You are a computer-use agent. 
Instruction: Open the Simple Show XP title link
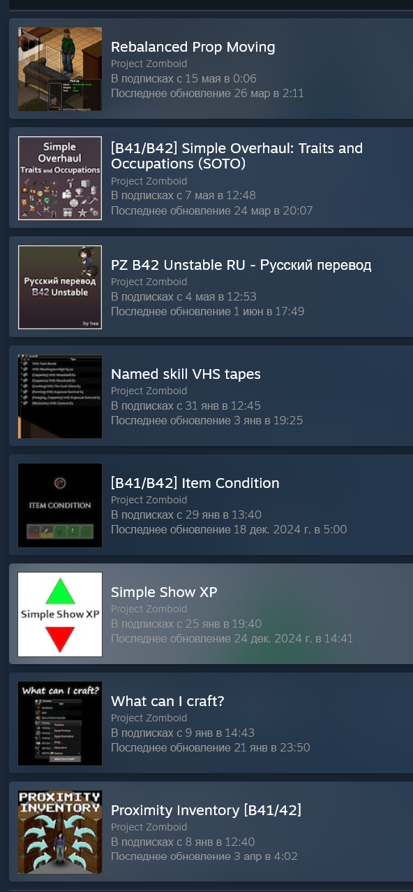pyautogui.click(x=164, y=592)
